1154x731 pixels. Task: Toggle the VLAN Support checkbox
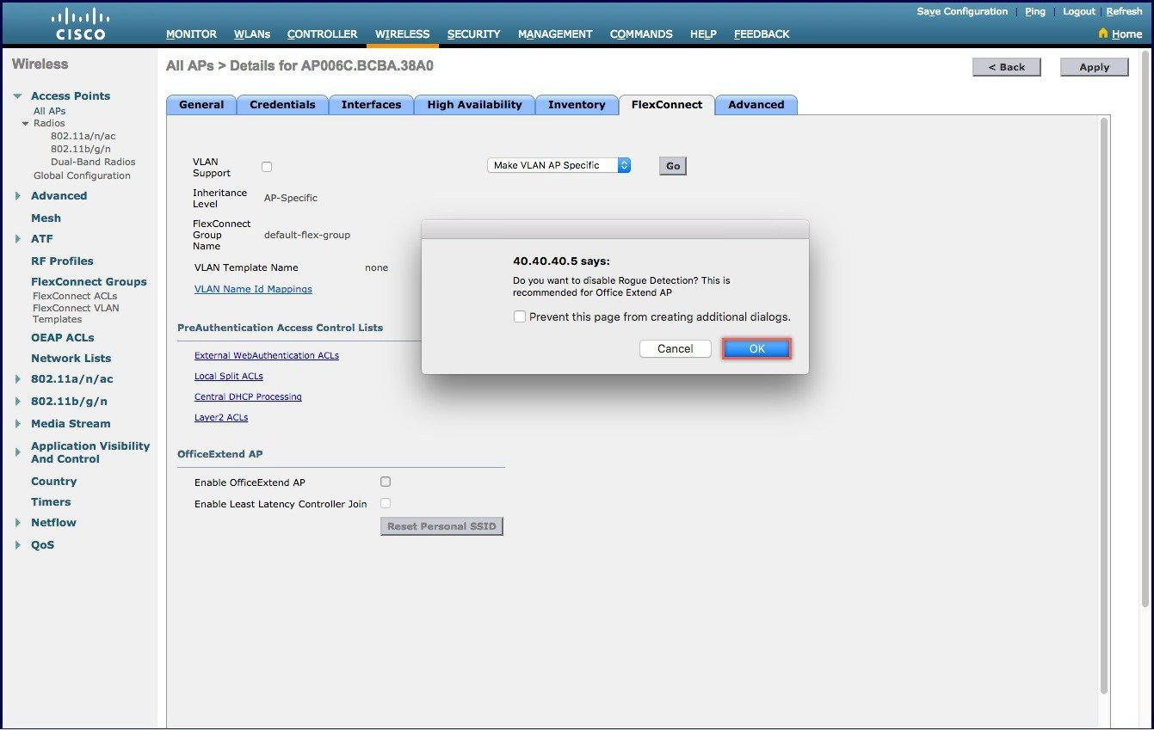click(x=267, y=167)
